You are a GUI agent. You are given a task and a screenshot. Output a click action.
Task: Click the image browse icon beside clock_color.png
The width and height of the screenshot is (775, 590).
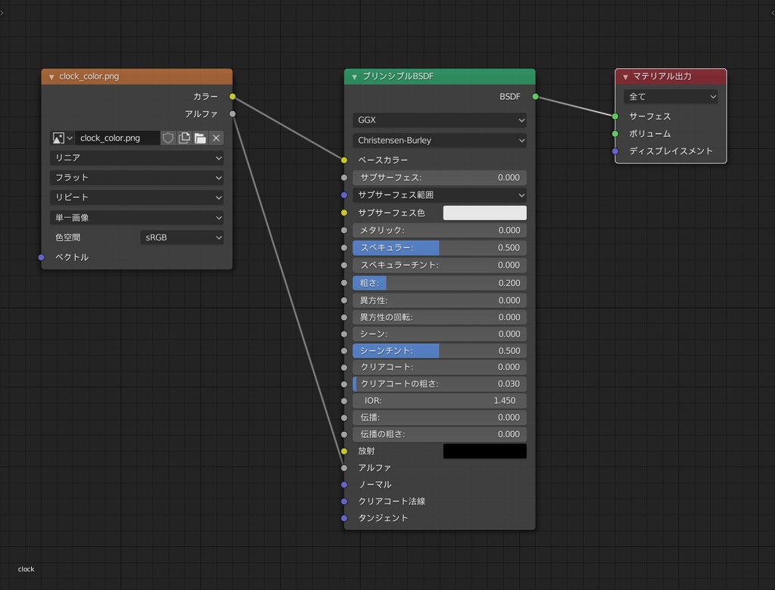pyautogui.click(x=62, y=138)
